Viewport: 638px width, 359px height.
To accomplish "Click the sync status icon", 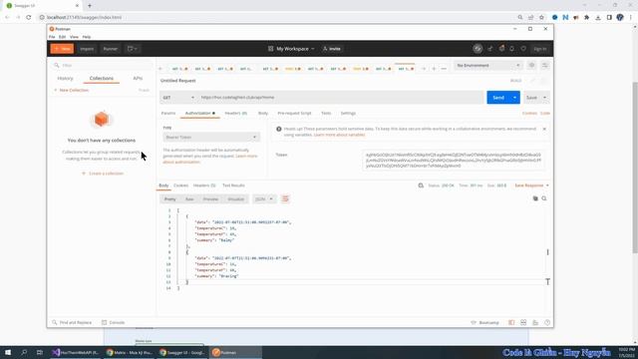I will tap(478, 49).
